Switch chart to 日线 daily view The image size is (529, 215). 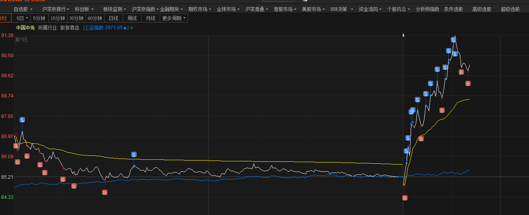[114, 18]
